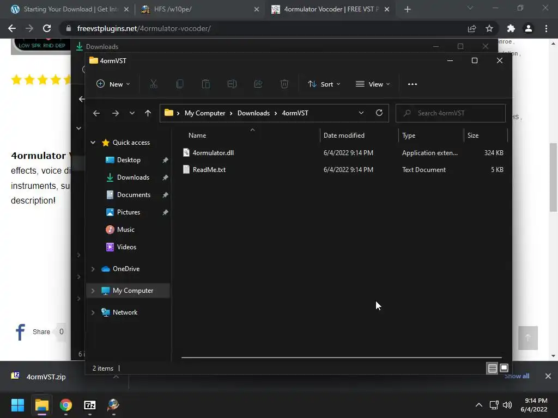Sort by the Name column header
This screenshot has height=418, width=558.
[x=197, y=136]
